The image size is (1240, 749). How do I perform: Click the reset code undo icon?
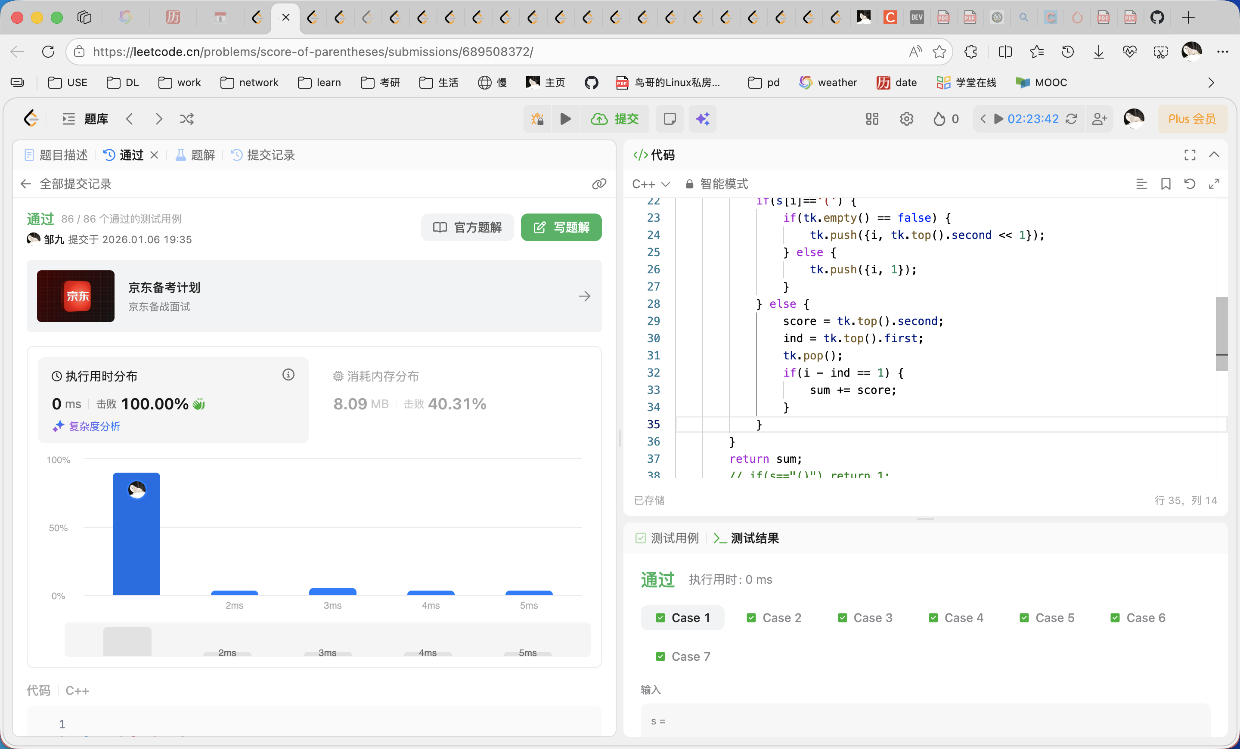1190,184
